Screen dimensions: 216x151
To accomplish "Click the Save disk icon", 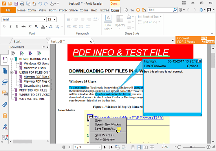I will coord(16,4).
